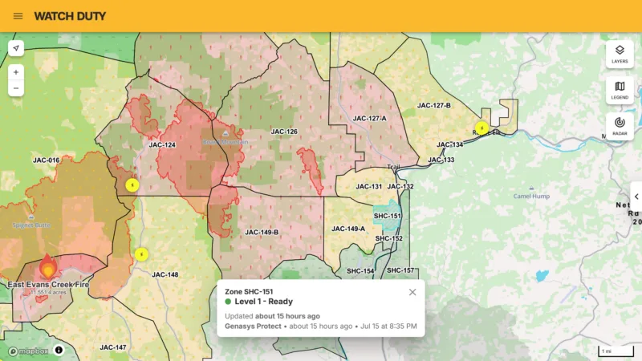Select zone label JAC-149-B
Viewport: 642px width, 361px height.
tap(262, 232)
